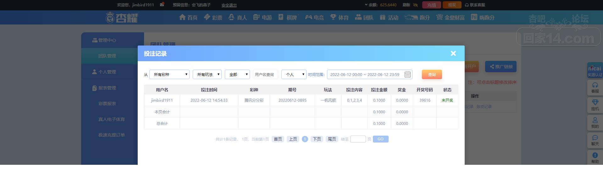Click issue number 20220612-0895
Image resolution: width=603 pixels, height=172 pixels.
292,100
